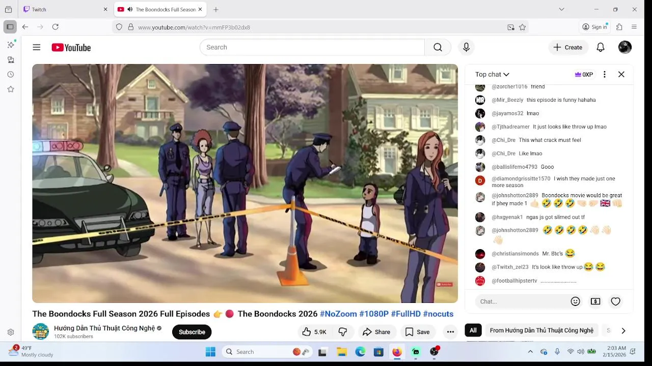
Task: Expand the Top chat dropdown
Action: [x=492, y=74]
